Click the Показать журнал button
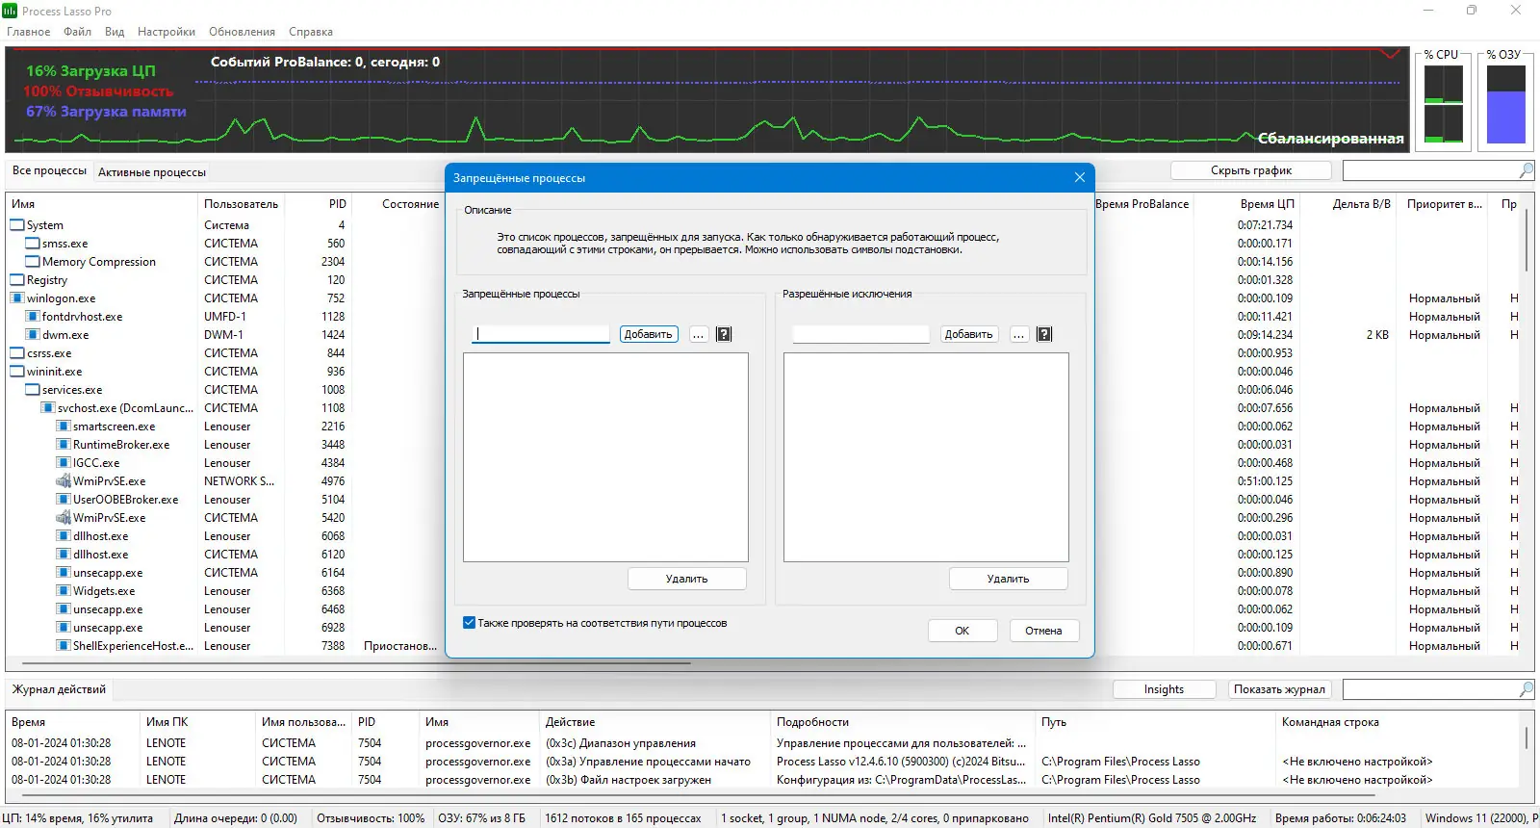Image resolution: width=1540 pixels, height=828 pixels. pos(1280,689)
